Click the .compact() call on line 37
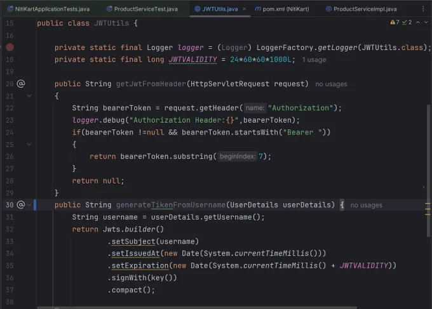 pyautogui.click(x=131, y=290)
